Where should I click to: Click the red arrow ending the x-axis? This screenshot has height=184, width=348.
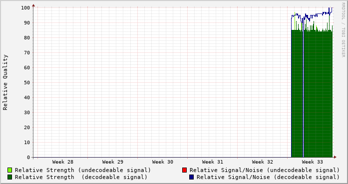click(335, 157)
